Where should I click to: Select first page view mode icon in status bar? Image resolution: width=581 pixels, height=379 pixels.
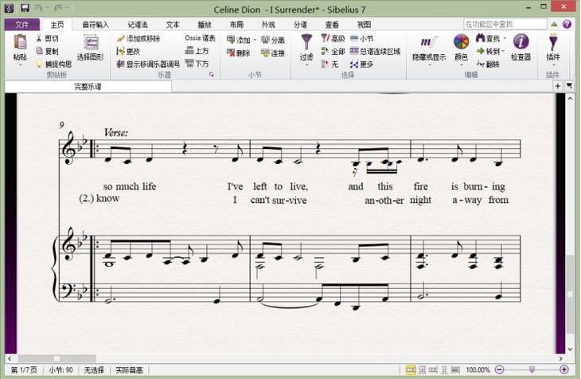[410, 369]
